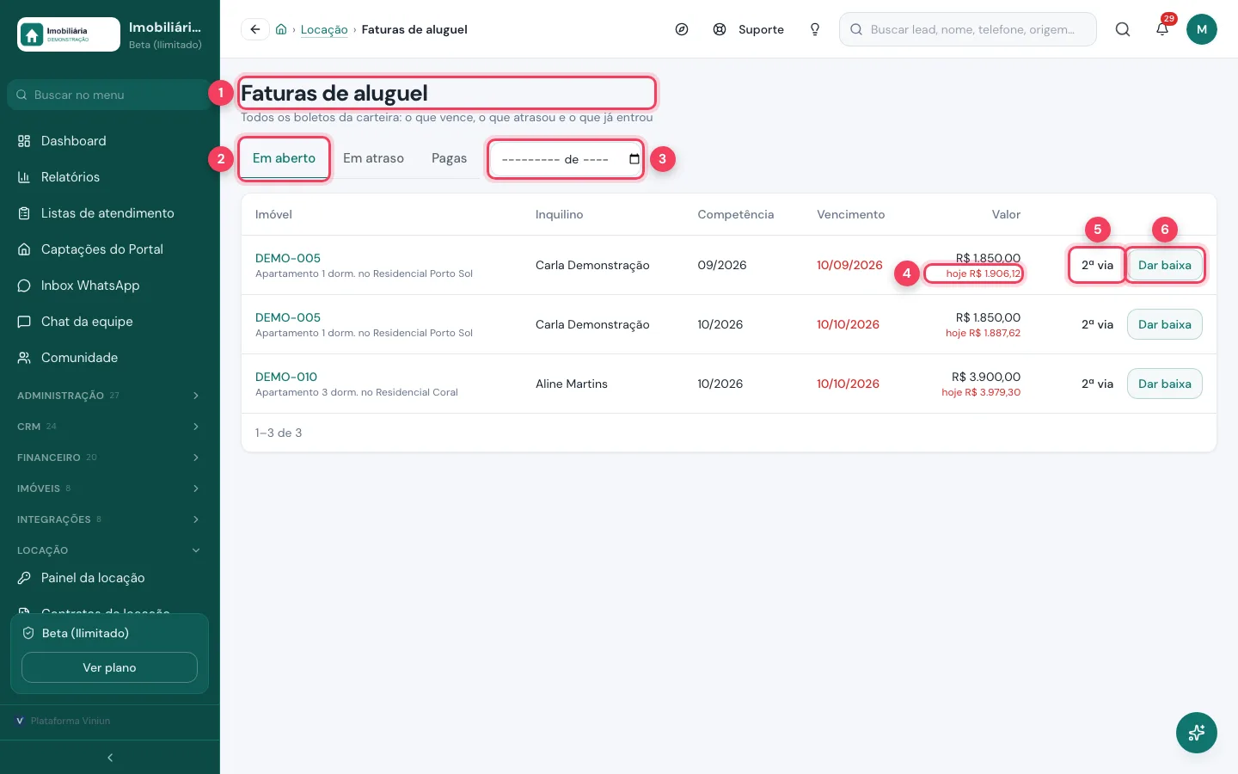This screenshot has height=774, width=1238.
Task: Open the DEMO-010 property link
Action: (x=286, y=377)
